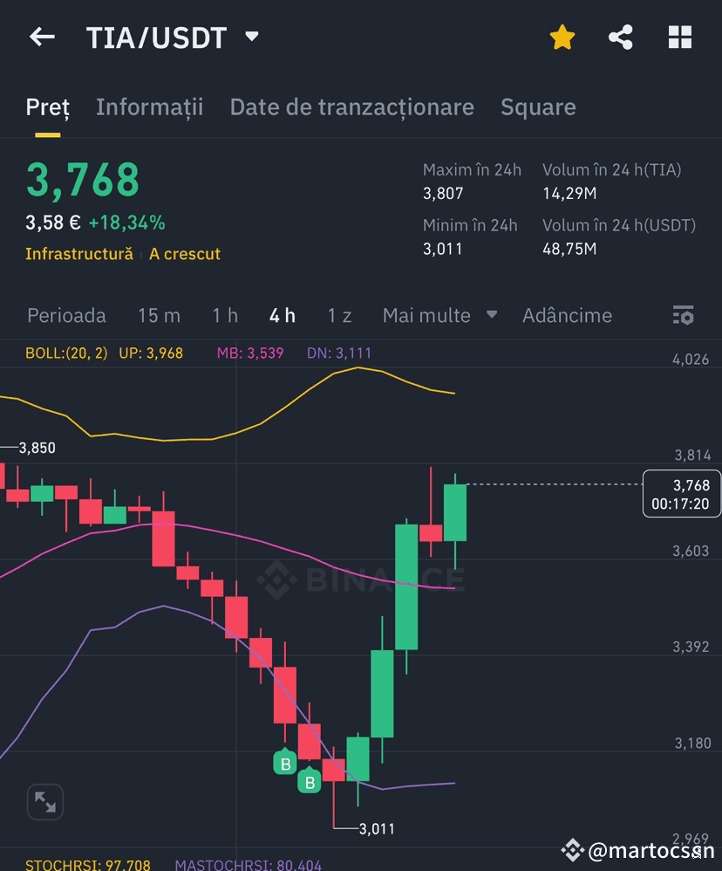Viewport: 722px width, 871px height.
Task: Switch to the Informații tab
Action: click(x=149, y=107)
